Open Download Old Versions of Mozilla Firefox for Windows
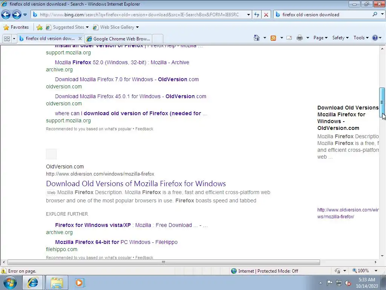Viewport: 386px width, 290px height. [x=136, y=184]
